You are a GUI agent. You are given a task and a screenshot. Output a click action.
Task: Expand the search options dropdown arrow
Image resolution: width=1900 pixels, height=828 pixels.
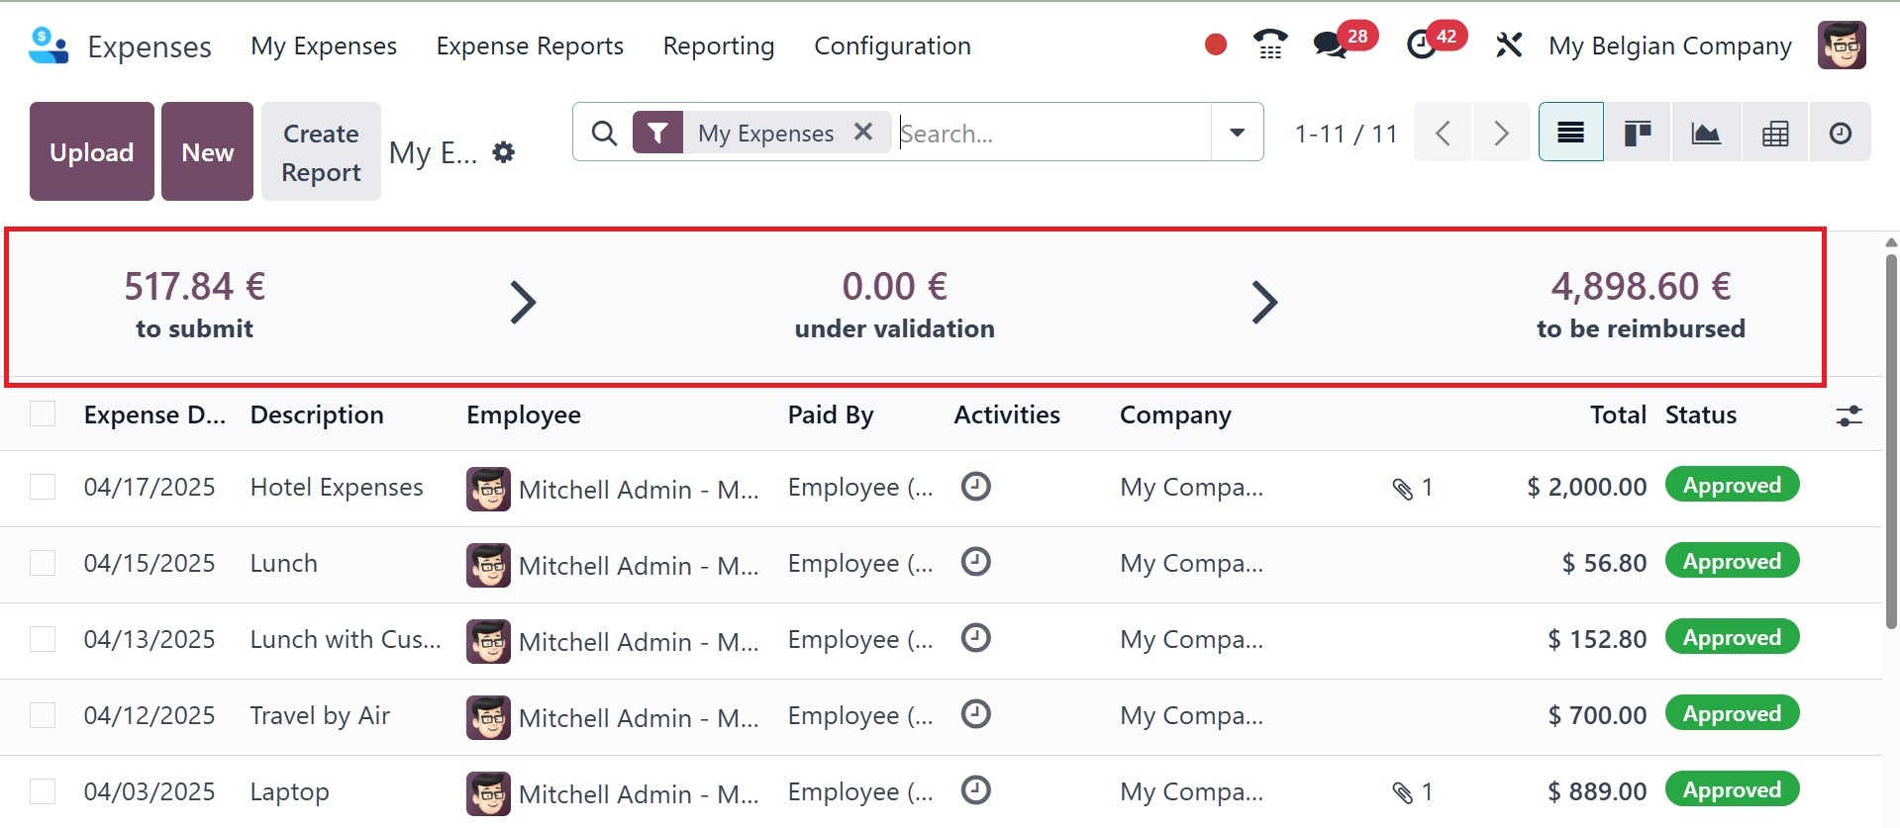coord(1237,133)
